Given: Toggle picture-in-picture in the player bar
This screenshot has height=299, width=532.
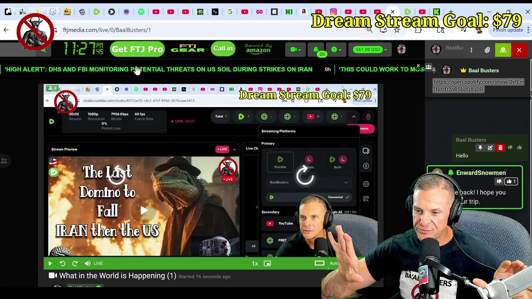Looking at the screenshot, I should tap(267, 263).
